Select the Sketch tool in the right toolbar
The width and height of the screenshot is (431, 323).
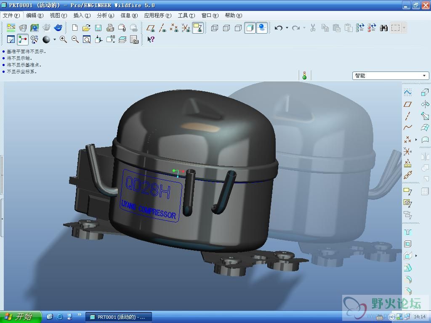(407, 92)
